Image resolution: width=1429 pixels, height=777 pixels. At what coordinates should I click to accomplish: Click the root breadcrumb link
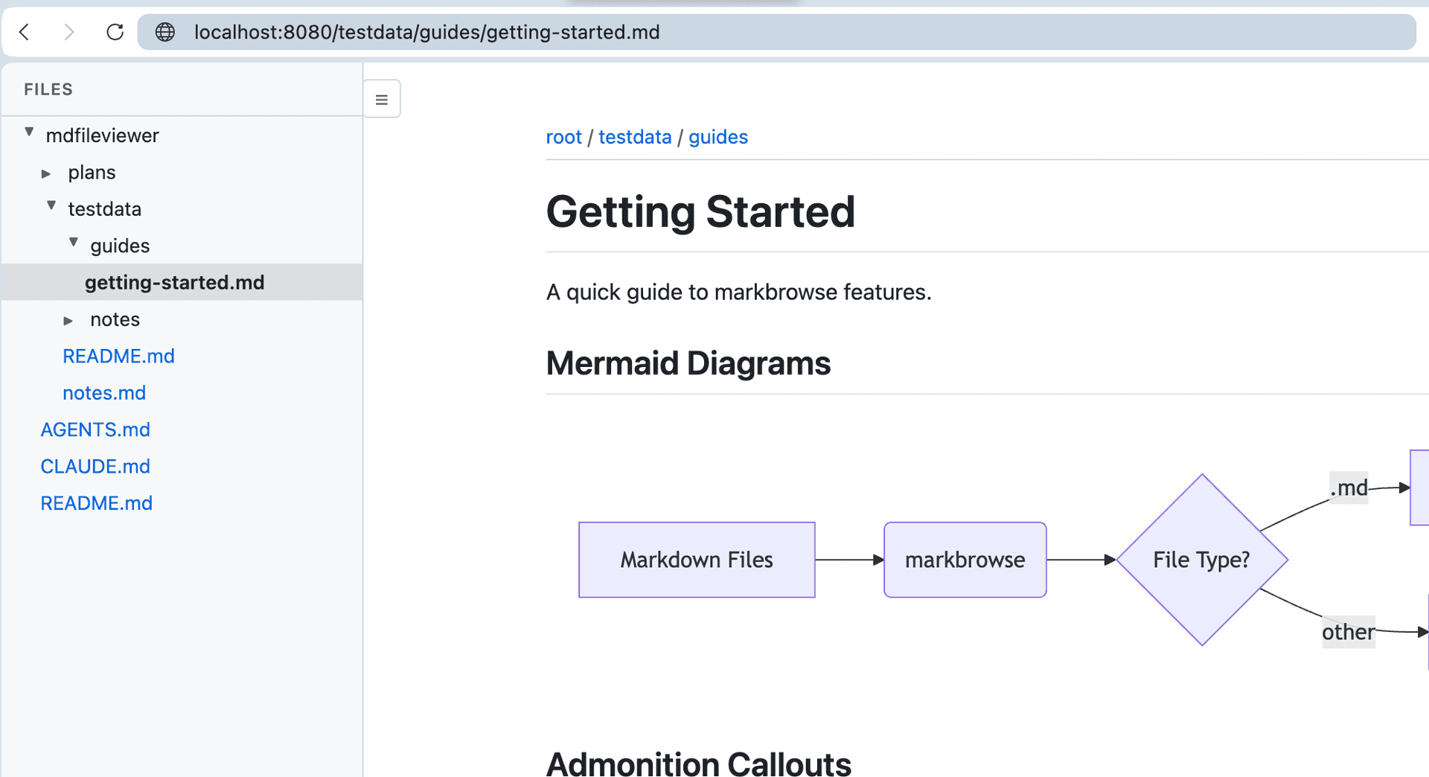[x=563, y=137]
